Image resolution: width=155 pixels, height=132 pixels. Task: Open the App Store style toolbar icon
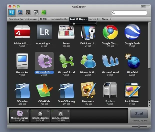(x=20, y=12)
